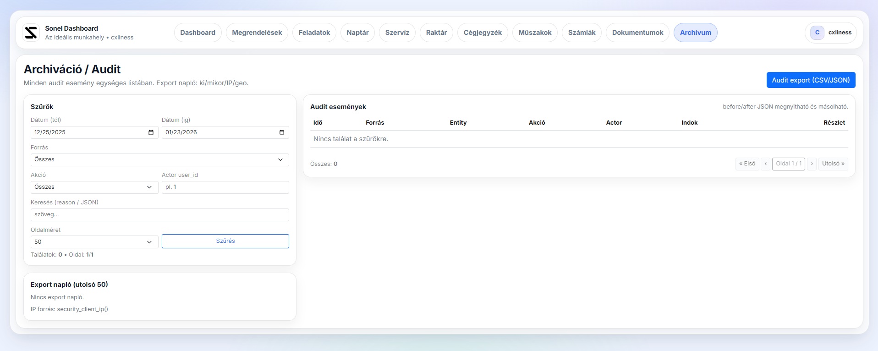
Task: Open calendar picker for Dátum (tól)
Action: [x=151, y=132]
